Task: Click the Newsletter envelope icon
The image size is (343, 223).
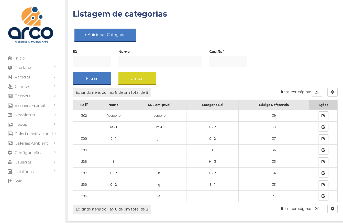Action: tap(10, 115)
